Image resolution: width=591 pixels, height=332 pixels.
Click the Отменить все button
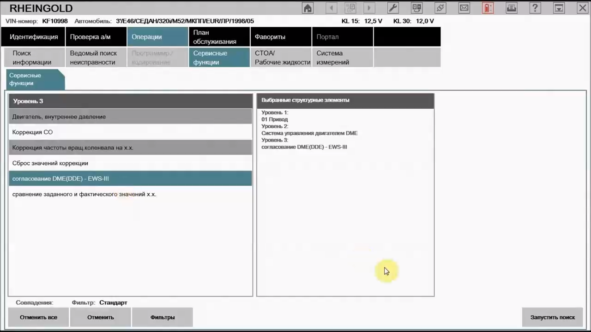tap(38, 317)
